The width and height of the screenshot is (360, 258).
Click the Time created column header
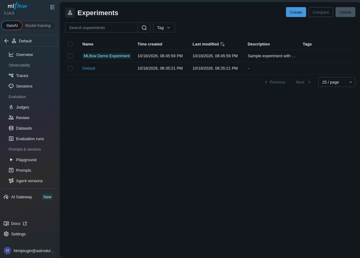150,44
